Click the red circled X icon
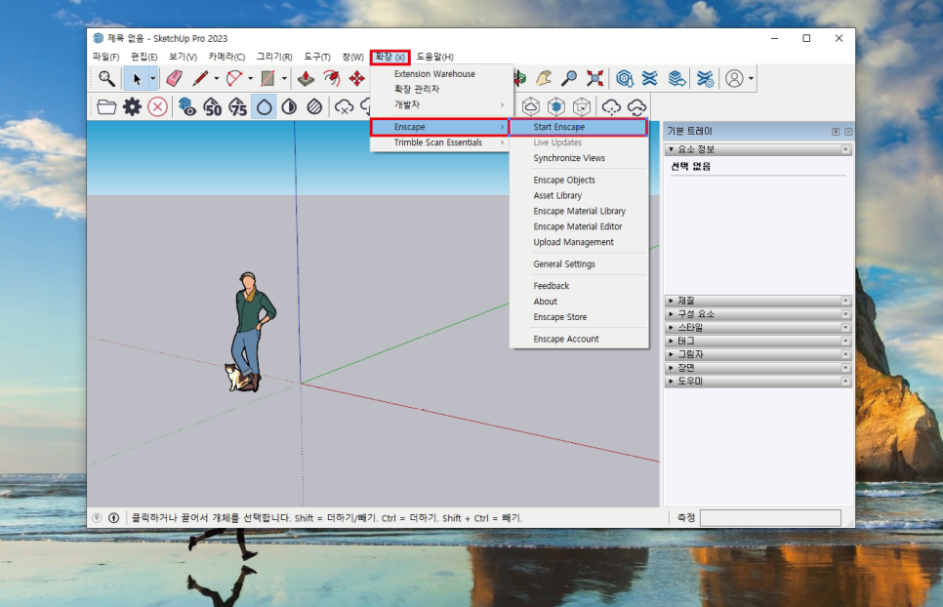943x607 pixels. point(157,107)
